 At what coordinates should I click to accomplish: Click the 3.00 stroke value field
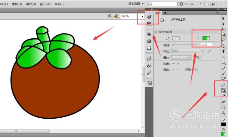206,45
